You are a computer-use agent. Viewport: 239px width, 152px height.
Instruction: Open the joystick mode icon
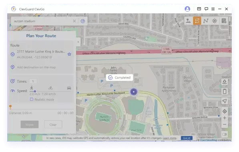pyautogui.click(x=215, y=21)
